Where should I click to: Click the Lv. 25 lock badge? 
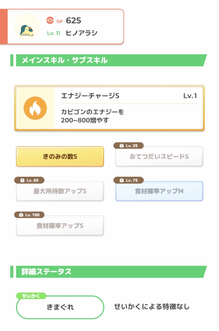128,146
